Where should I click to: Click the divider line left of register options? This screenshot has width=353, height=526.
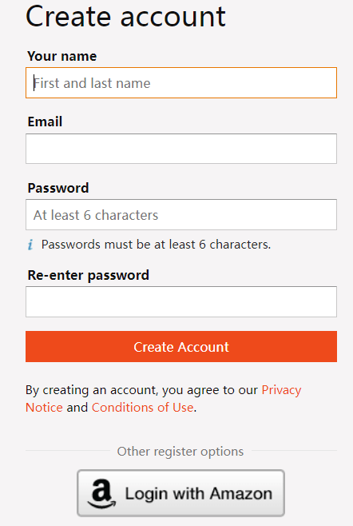tap(68, 451)
